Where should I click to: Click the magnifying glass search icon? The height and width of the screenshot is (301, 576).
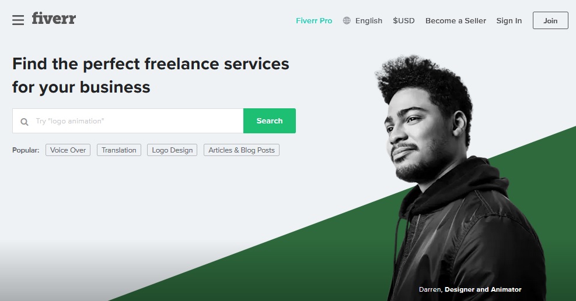tap(25, 122)
